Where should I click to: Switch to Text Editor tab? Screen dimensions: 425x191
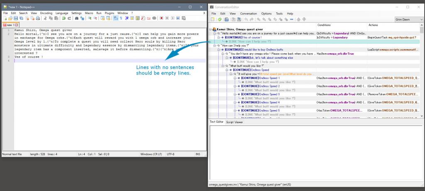coord(217,122)
